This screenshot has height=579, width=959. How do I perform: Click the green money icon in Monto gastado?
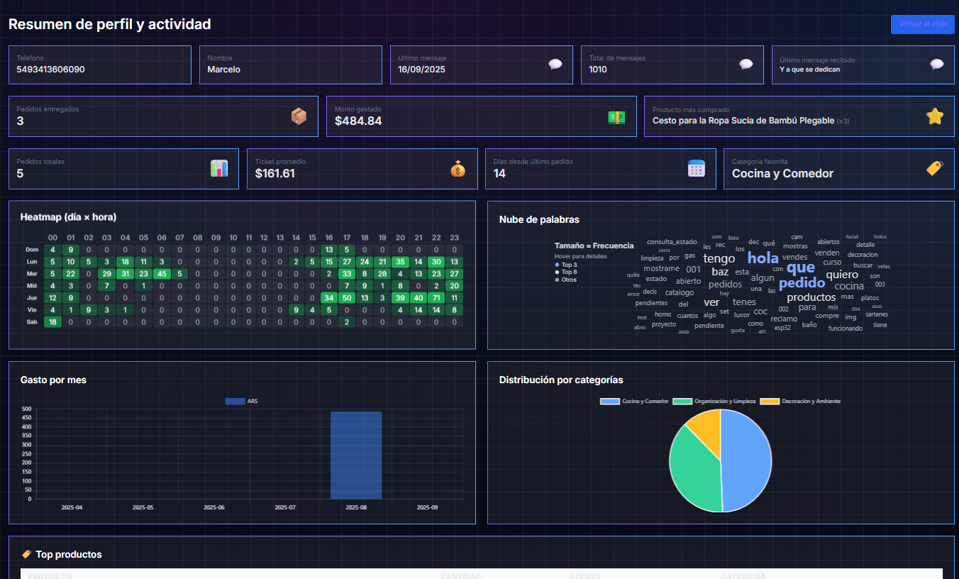[x=616, y=117]
